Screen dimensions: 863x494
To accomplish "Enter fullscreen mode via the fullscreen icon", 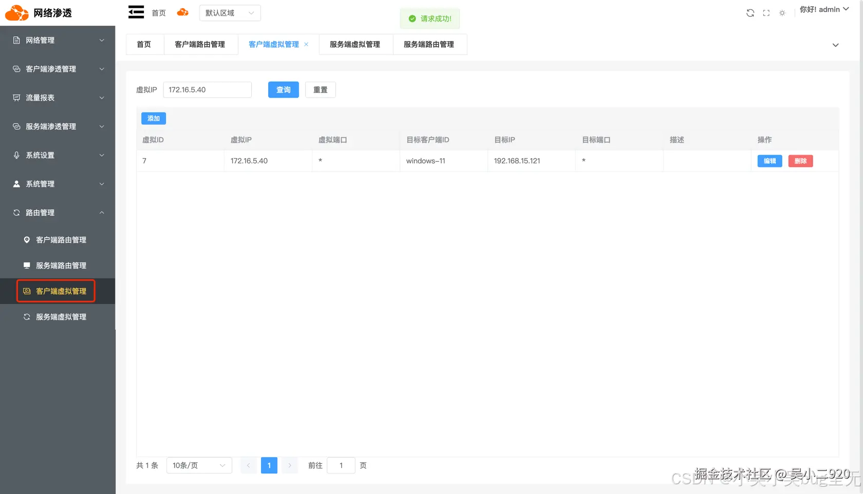I will pyautogui.click(x=766, y=12).
